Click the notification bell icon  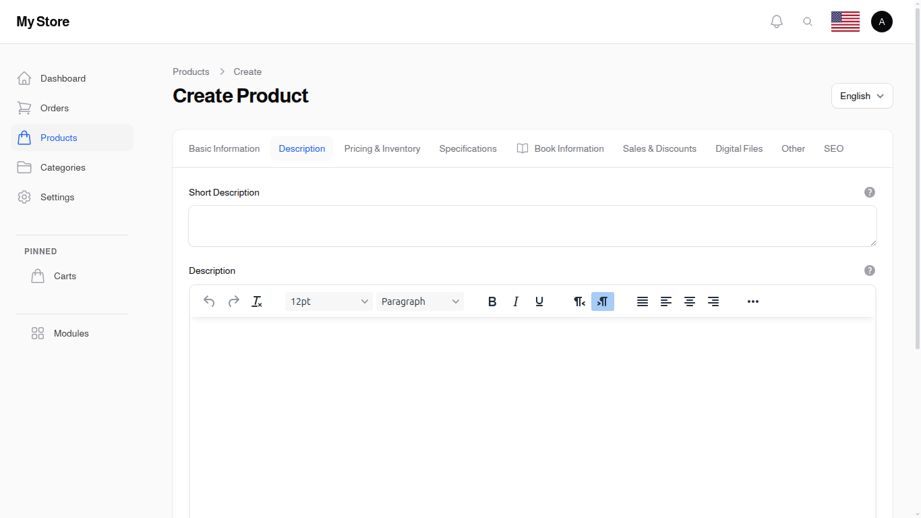click(776, 21)
